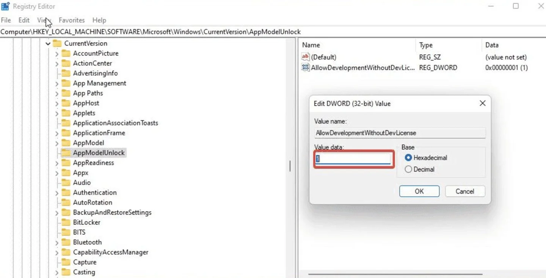Screen dimensions: 546x278
Task: Open the Edit menu
Action: pyautogui.click(x=24, y=20)
